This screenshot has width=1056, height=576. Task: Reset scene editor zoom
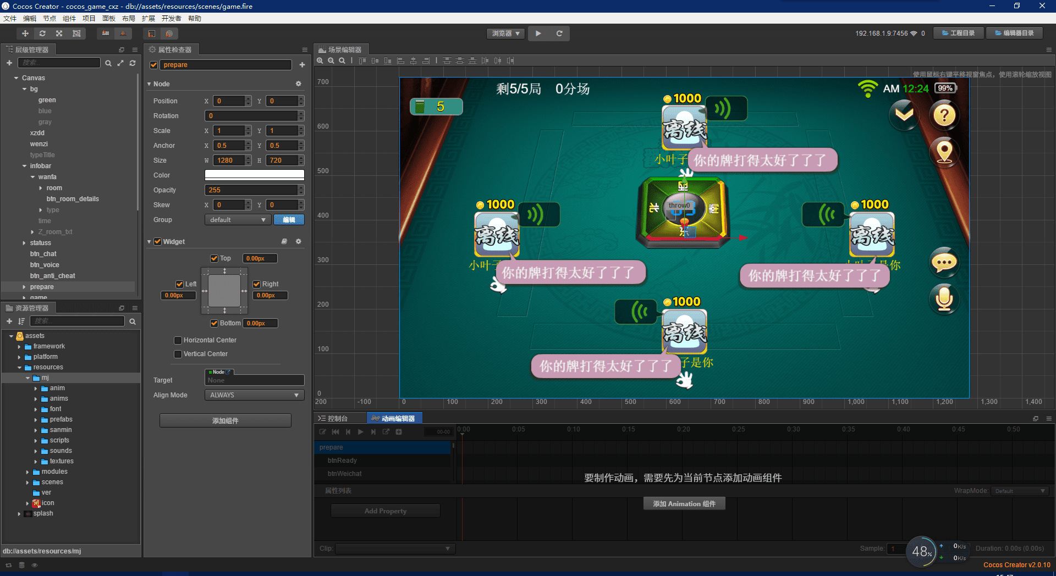point(342,61)
